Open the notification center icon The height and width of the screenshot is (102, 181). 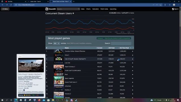coord(178,100)
